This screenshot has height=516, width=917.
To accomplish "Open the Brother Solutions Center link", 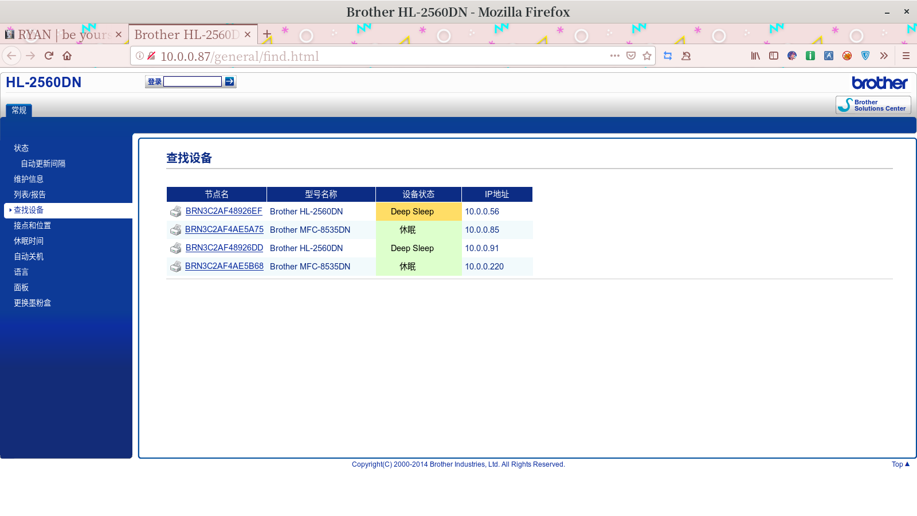I will pos(873,105).
